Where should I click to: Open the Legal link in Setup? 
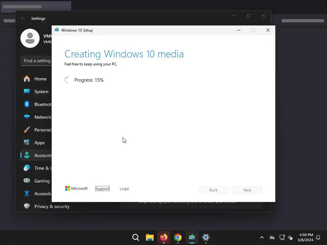[x=124, y=189]
